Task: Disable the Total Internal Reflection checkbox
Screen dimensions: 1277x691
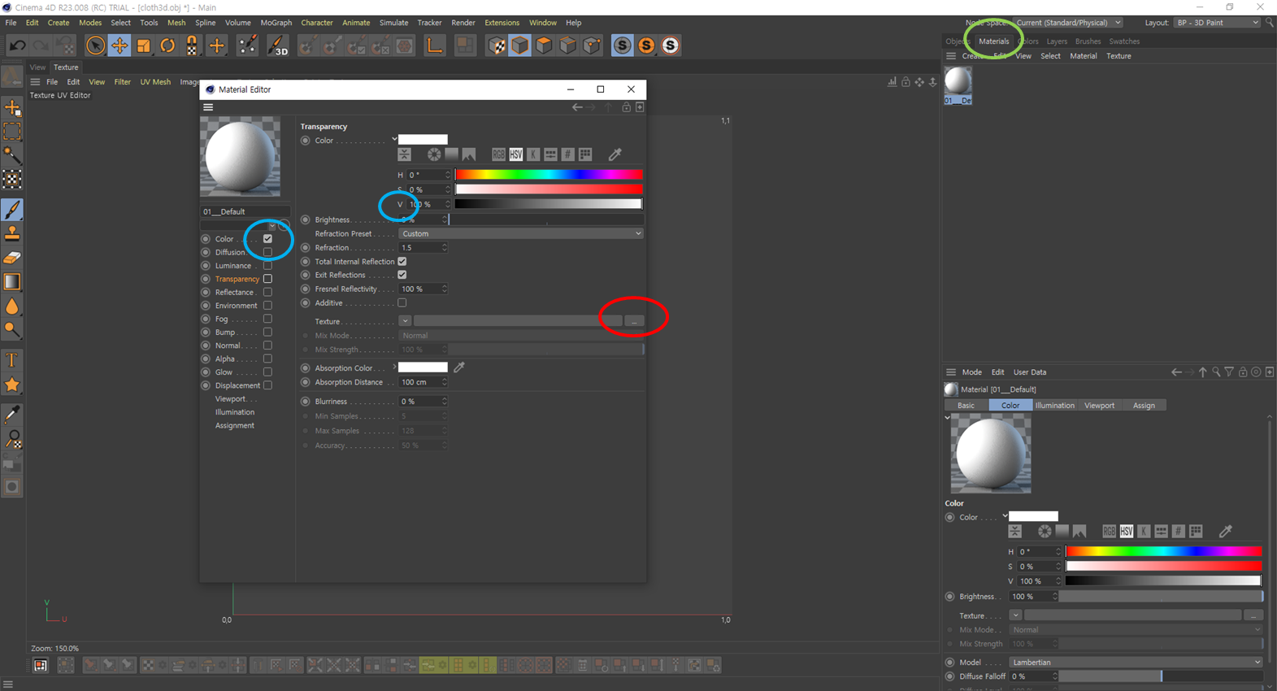Action: coord(402,262)
